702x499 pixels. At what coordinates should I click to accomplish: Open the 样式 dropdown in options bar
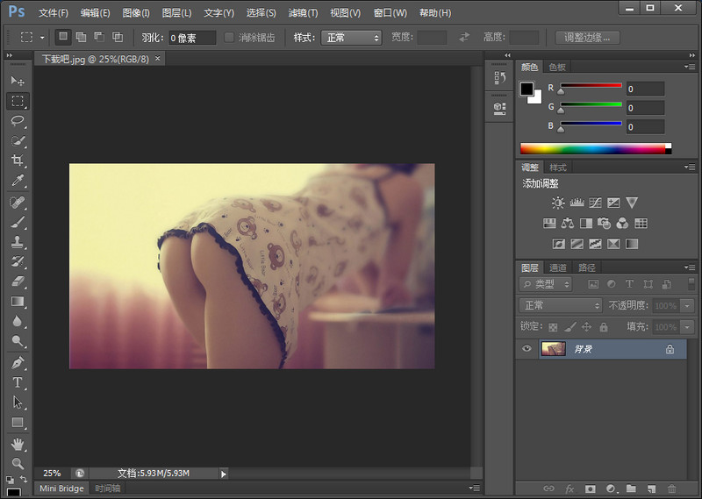[351, 38]
